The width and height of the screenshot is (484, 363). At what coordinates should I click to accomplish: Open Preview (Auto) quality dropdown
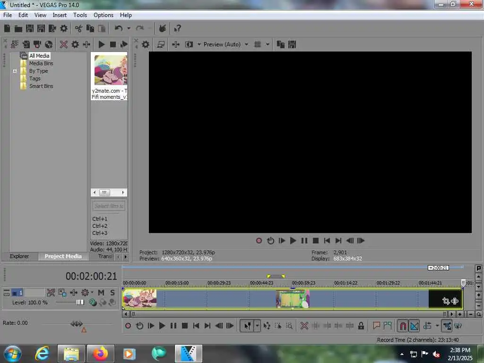246,44
